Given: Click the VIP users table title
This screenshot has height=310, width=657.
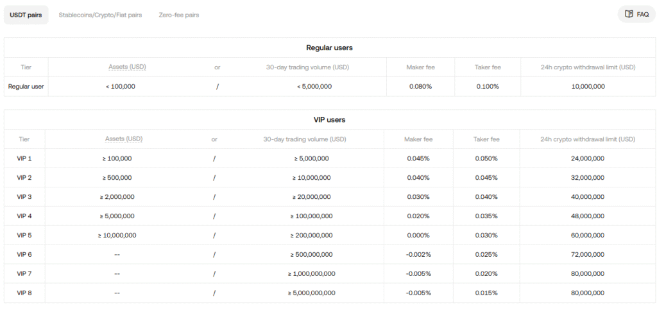Looking at the screenshot, I should point(328,119).
